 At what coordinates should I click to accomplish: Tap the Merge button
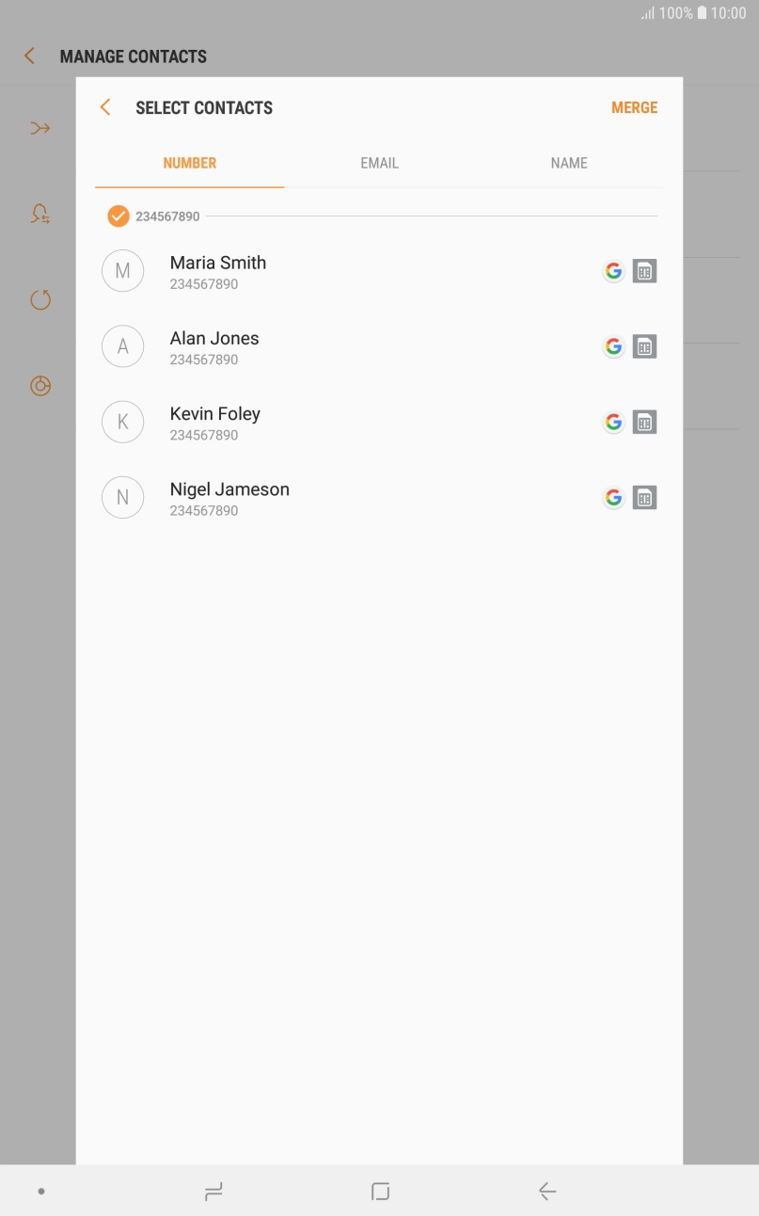[x=634, y=107]
